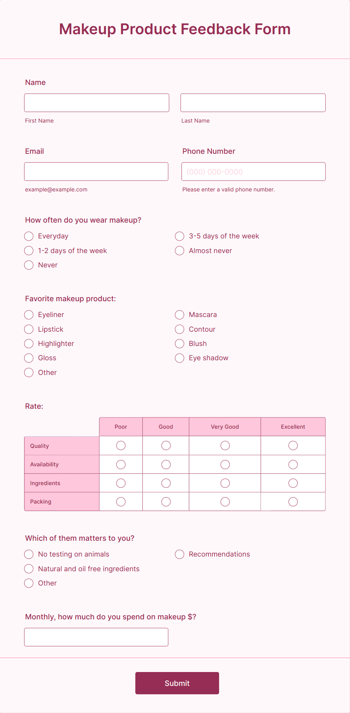Click the Email input field
The height and width of the screenshot is (713, 350).
coord(96,171)
